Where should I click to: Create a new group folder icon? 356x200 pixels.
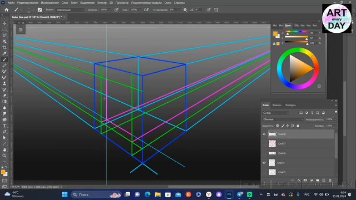click(318, 180)
